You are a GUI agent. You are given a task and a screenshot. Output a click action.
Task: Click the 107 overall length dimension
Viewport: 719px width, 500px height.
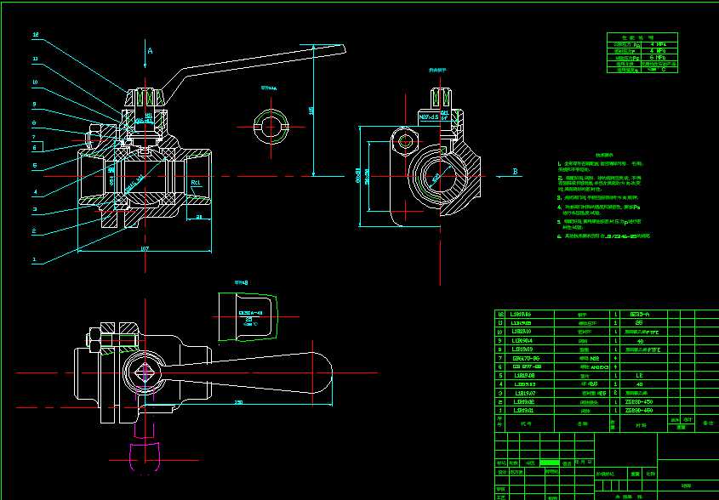145,249
